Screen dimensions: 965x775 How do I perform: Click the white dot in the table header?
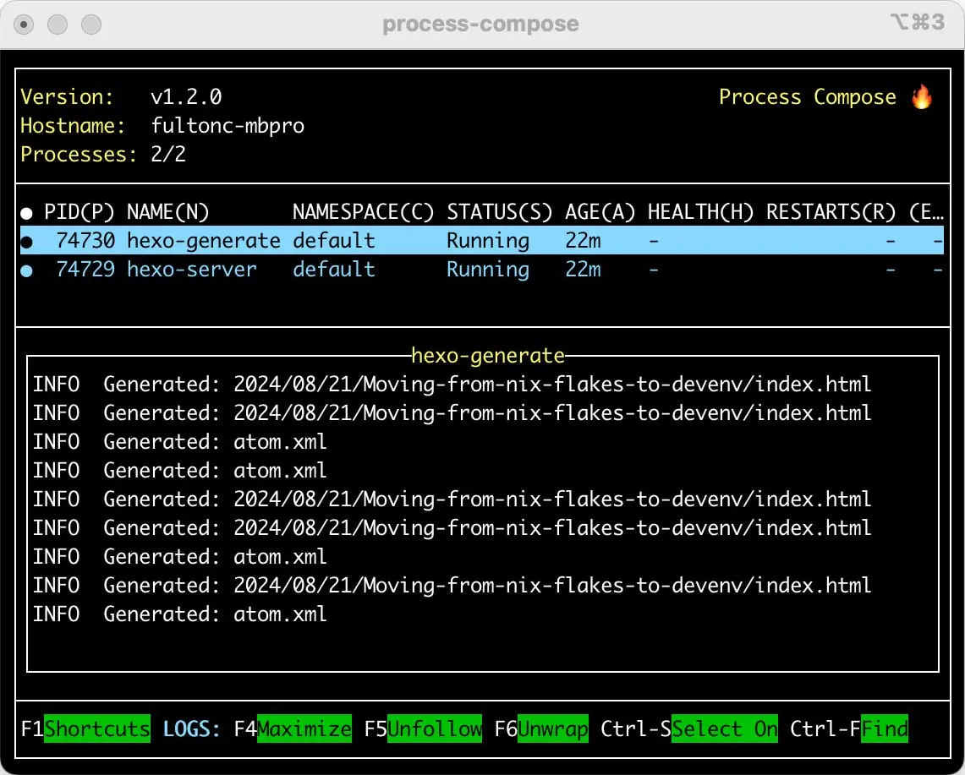26,214
